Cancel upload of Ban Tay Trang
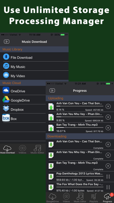114x203 pixels. coord(108,128)
